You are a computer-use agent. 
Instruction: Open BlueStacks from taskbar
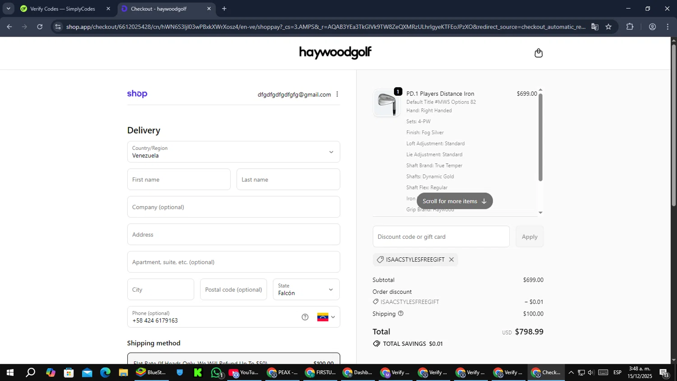[x=151, y=372]
